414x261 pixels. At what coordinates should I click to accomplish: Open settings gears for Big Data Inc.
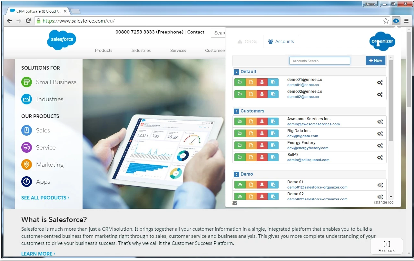tap(380, 134)
